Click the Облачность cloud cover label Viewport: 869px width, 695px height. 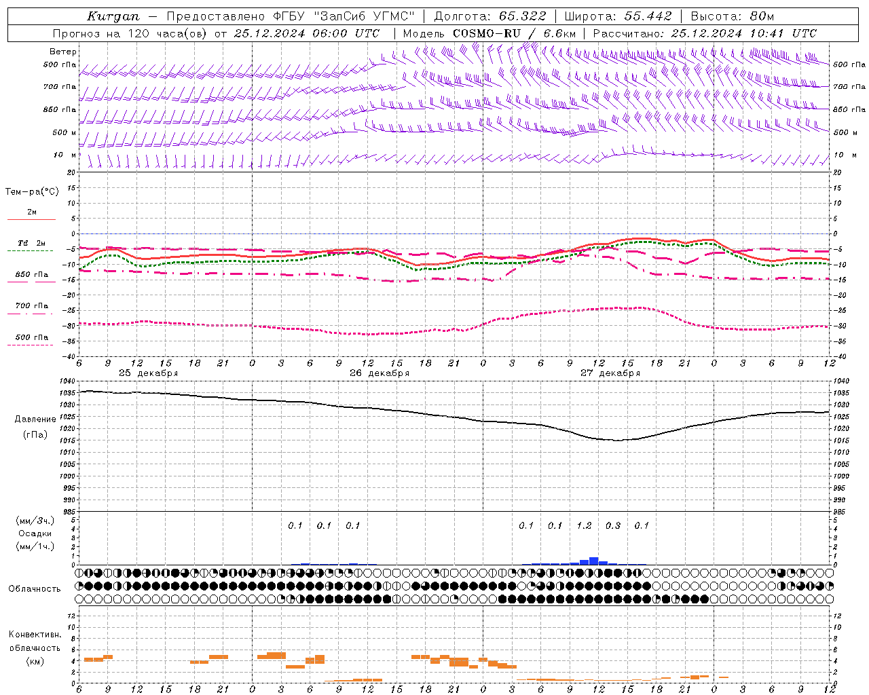pyautogui.click(x=35, y=588)
